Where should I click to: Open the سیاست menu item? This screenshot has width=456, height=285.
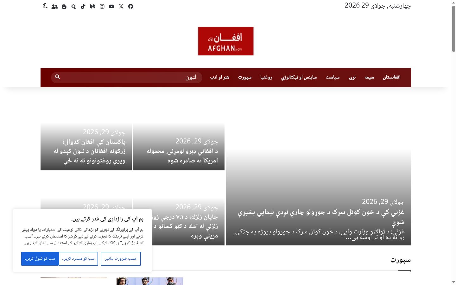332,77
